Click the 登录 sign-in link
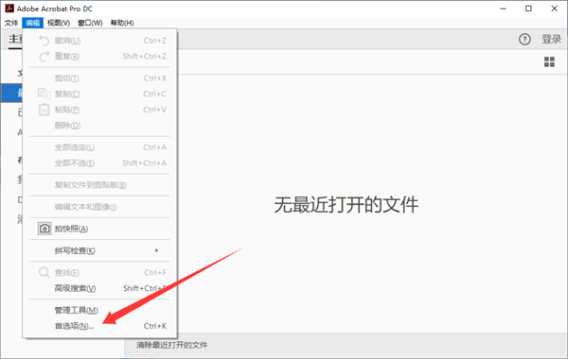This screenshot has width=568, height=359. 551,39
